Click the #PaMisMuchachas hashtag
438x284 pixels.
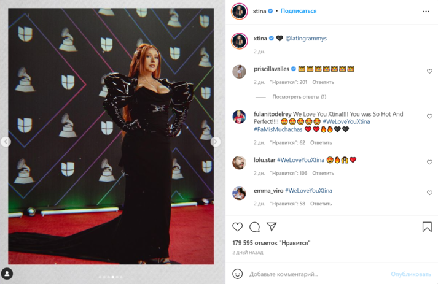[x=278, y=129]
